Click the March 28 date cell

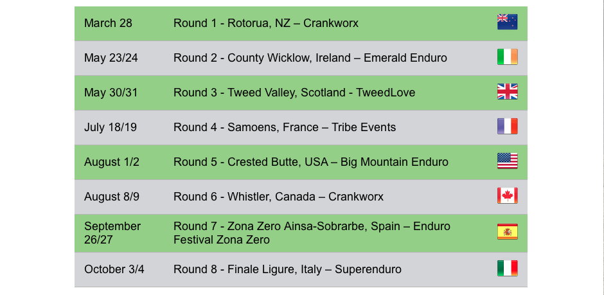click(108, 23)
